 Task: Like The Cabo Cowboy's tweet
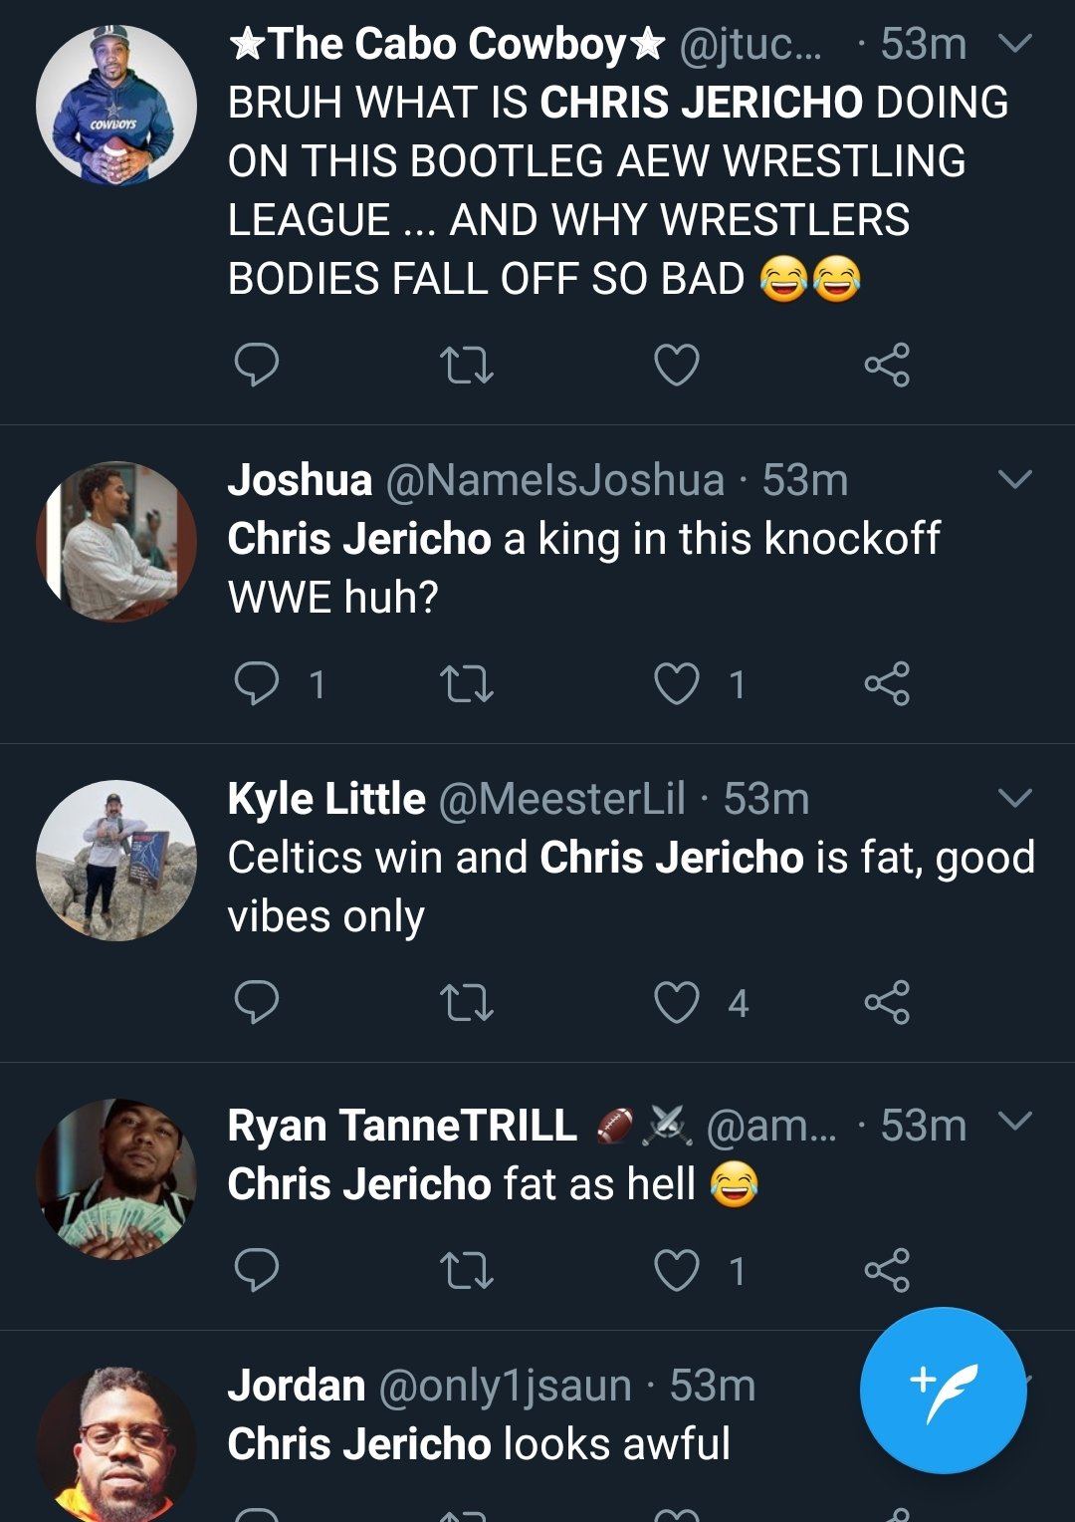(676, 365)
